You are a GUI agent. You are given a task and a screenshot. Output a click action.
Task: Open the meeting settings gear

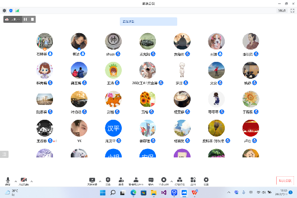pos(206,180)
